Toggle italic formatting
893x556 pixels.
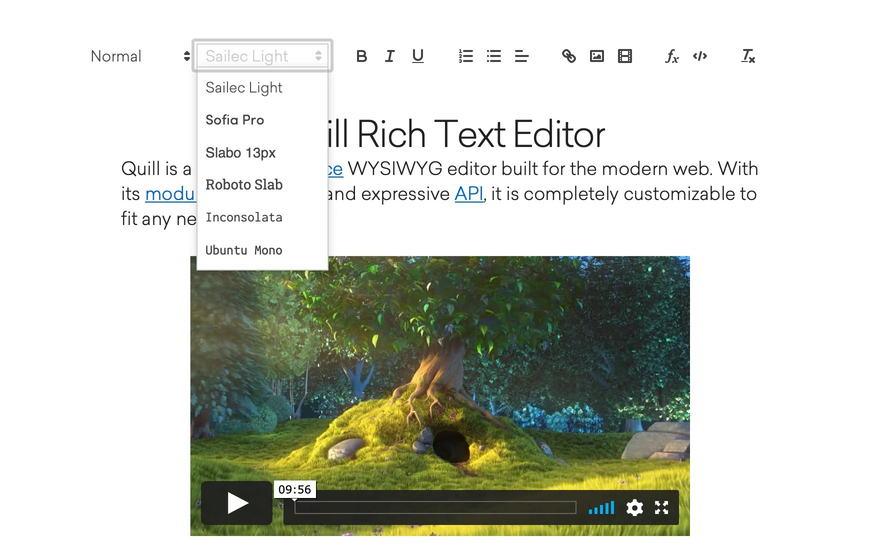pos(389,56)
